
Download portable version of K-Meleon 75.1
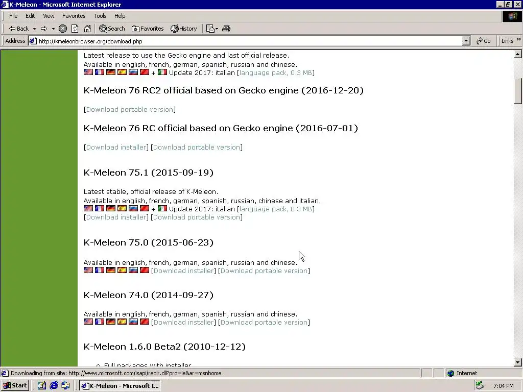[x=197, y=217]
